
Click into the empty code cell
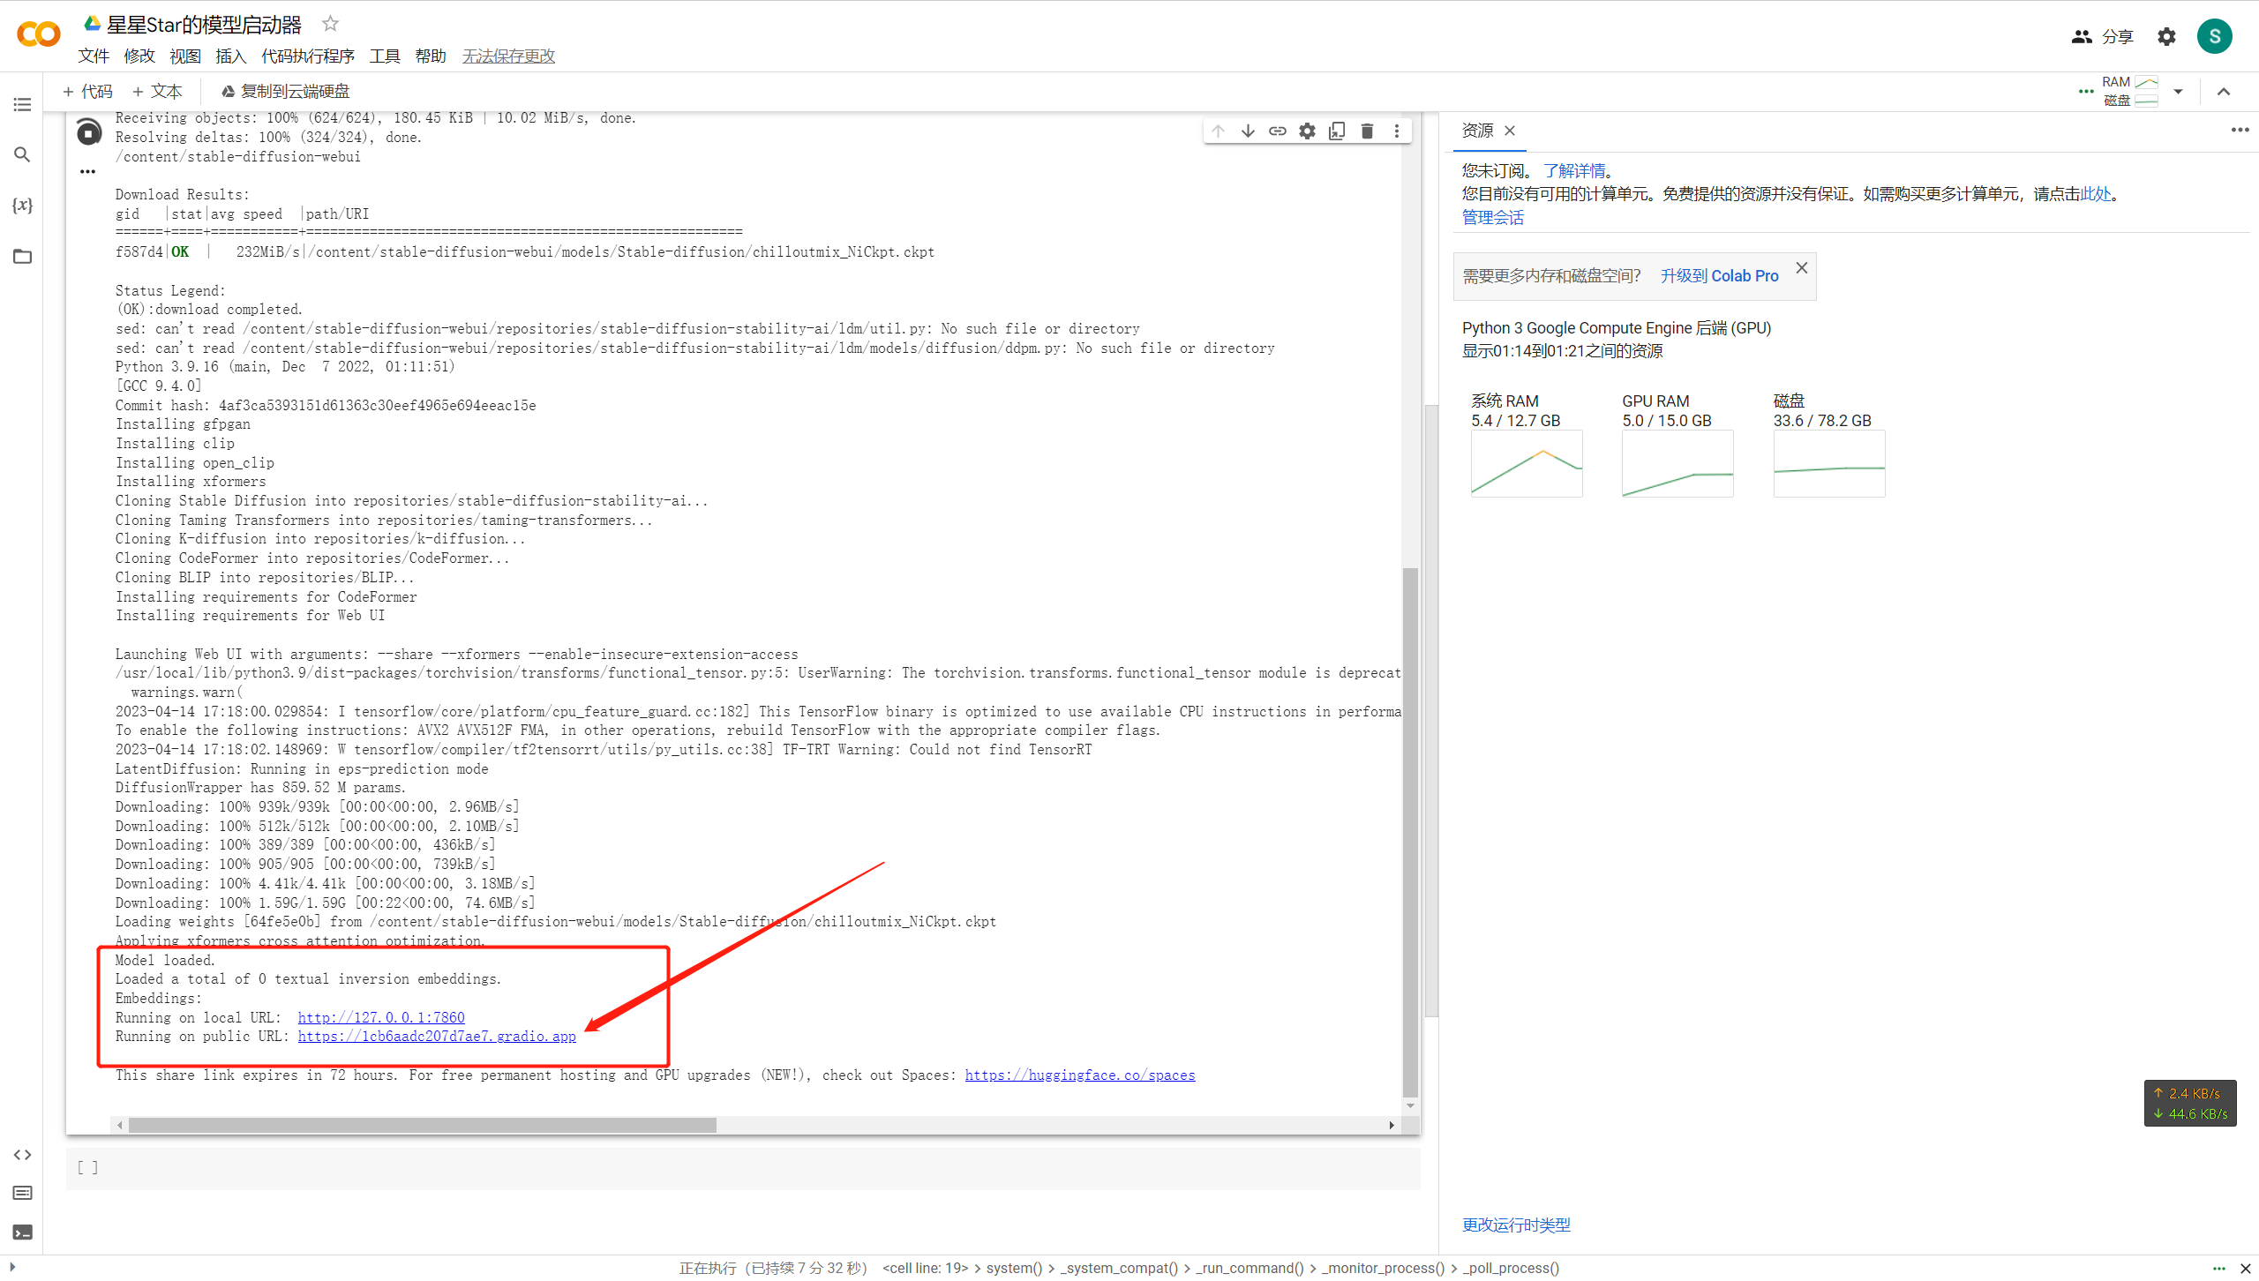pyautogui.click(x=750, y=1168)
